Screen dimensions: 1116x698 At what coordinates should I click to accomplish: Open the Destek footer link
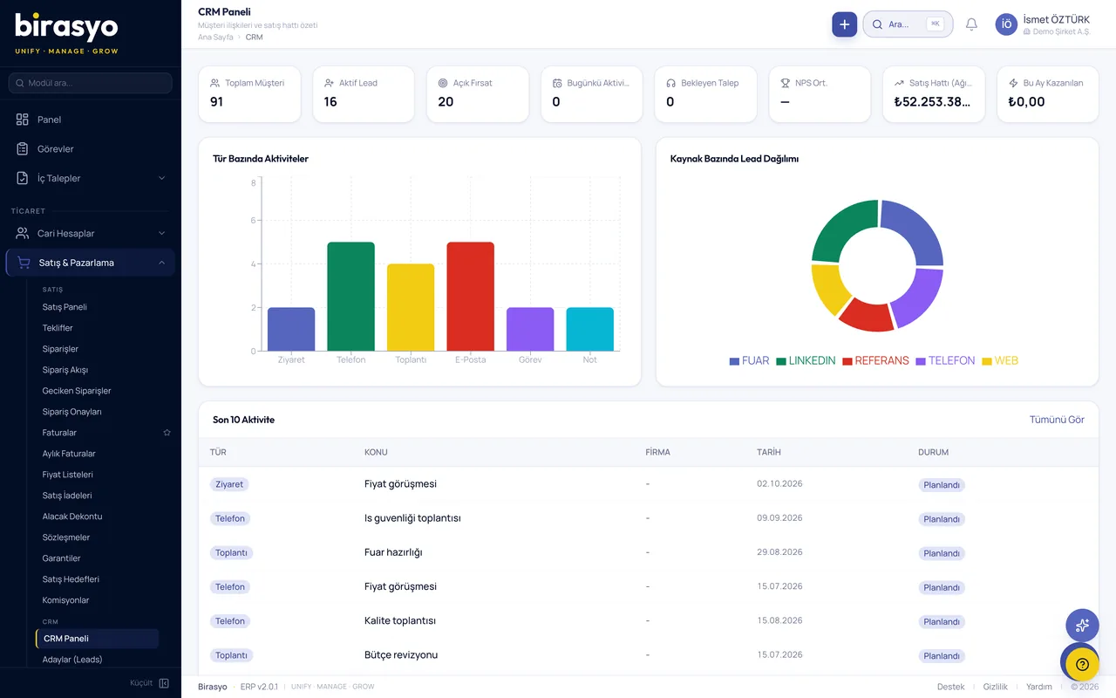pos(950,687)
